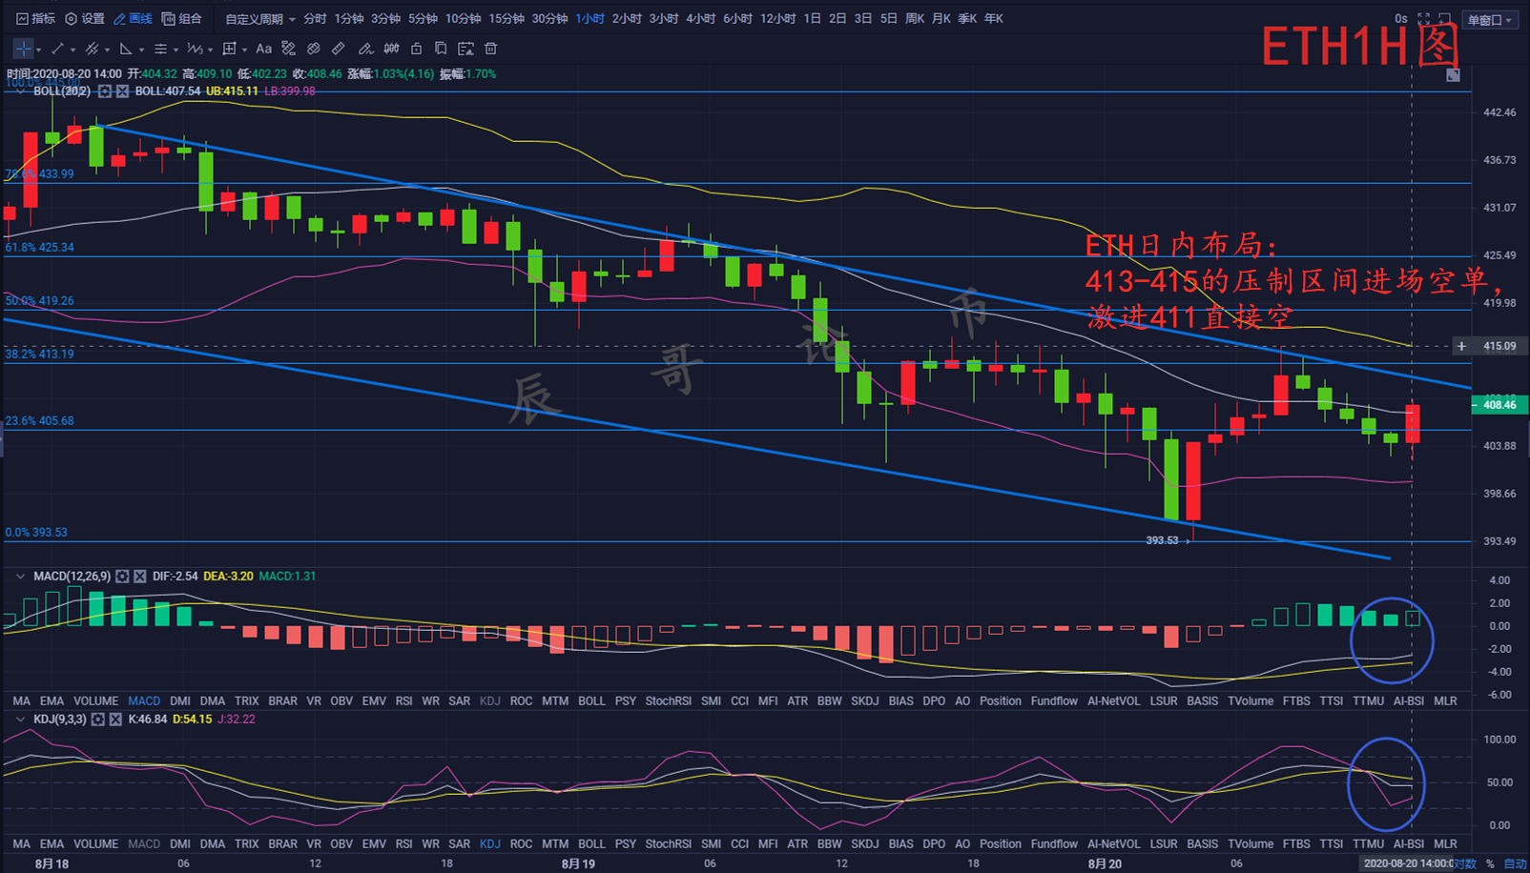
Task: Open MACD indicator settings gear
Action: [122, 577]
